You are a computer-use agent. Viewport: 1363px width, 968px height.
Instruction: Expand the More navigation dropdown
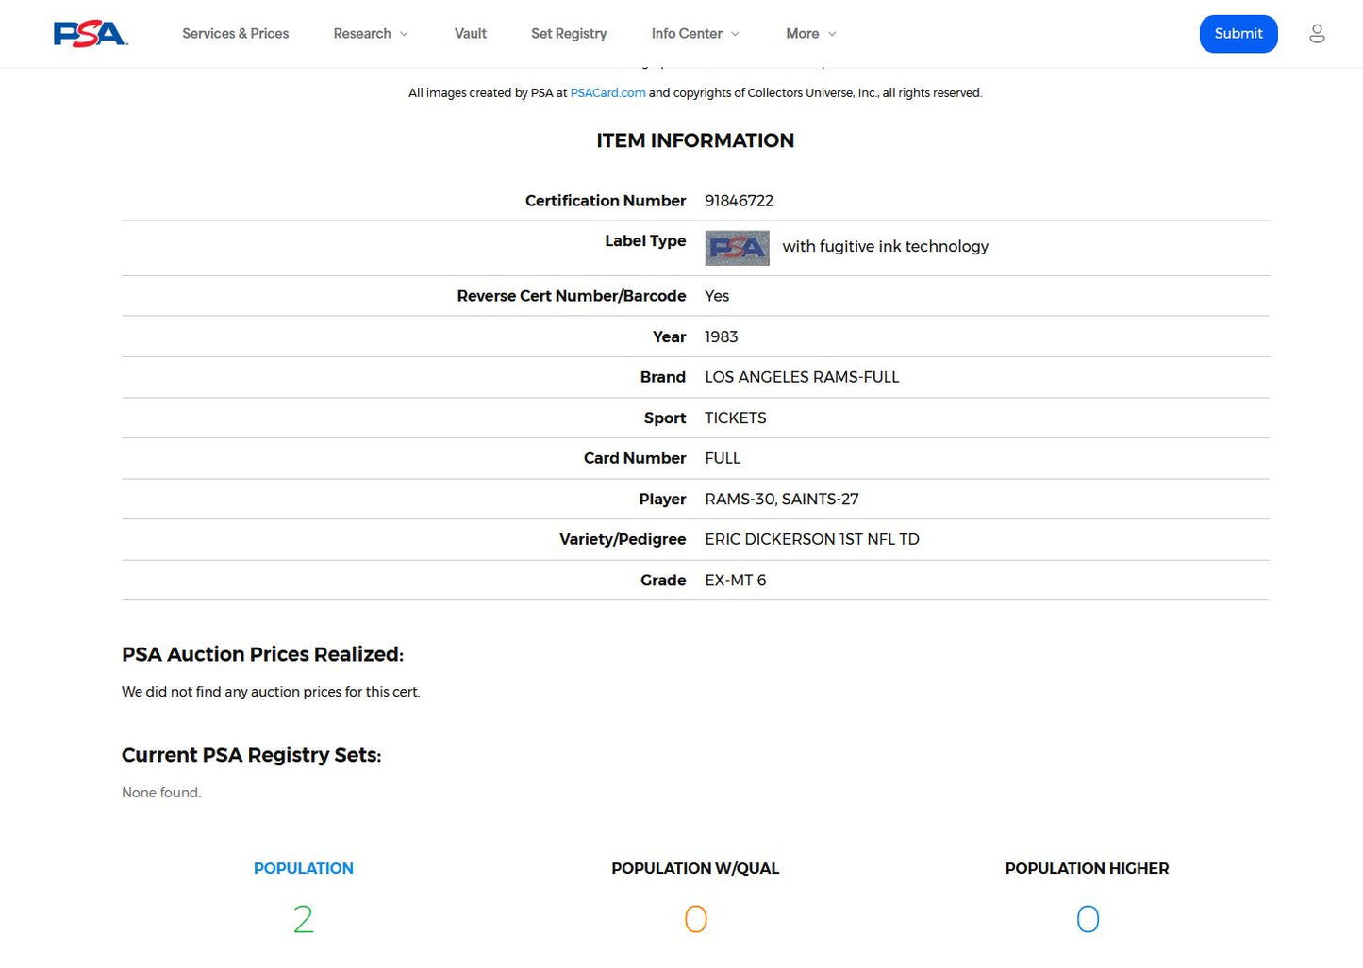click(810, 34)
